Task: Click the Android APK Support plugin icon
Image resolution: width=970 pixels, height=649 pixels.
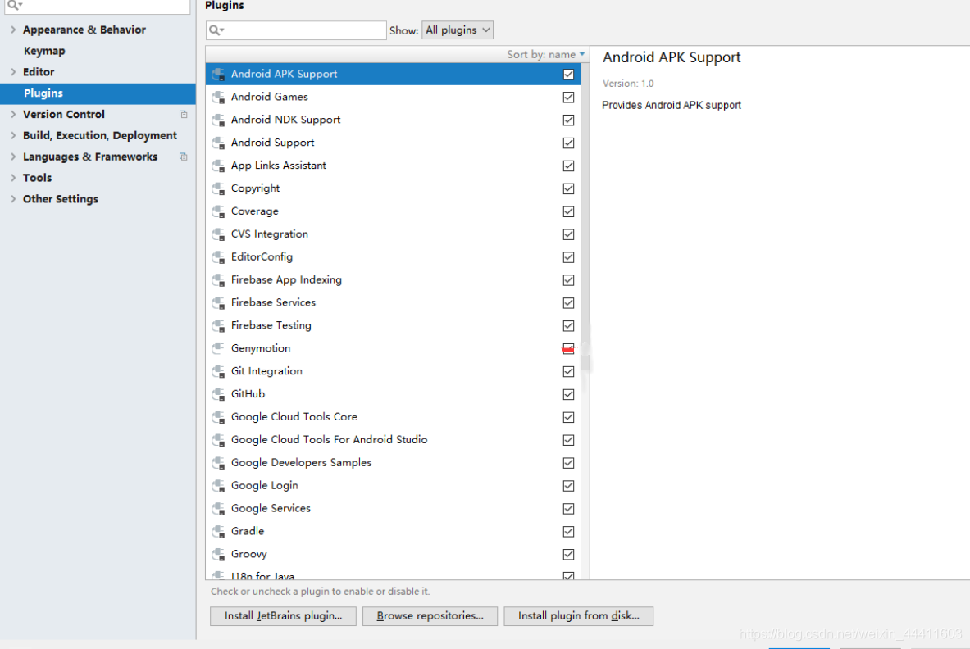Action: (x=218, y=75)
